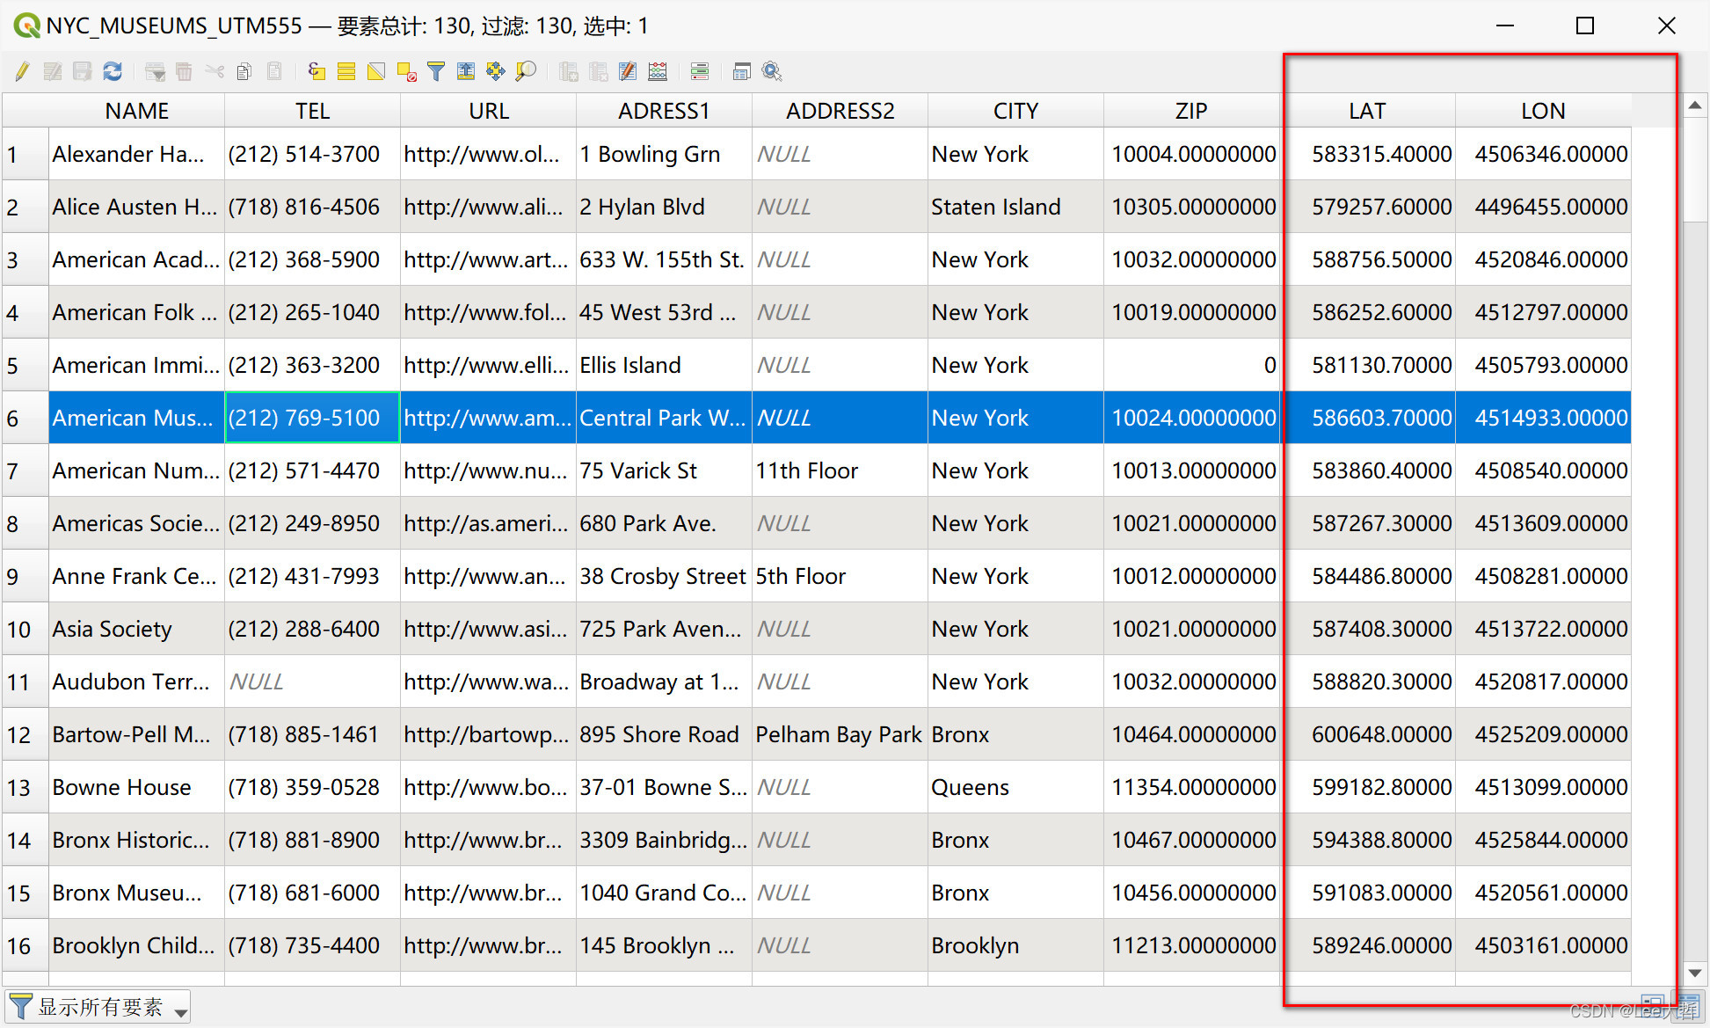Click the ADRESS1 column header

coord(664,111)
